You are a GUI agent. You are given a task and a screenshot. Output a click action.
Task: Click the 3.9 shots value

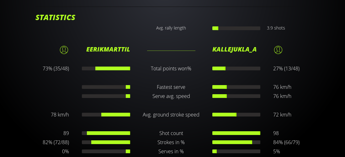pyautogui.click(x=276, y=28)
